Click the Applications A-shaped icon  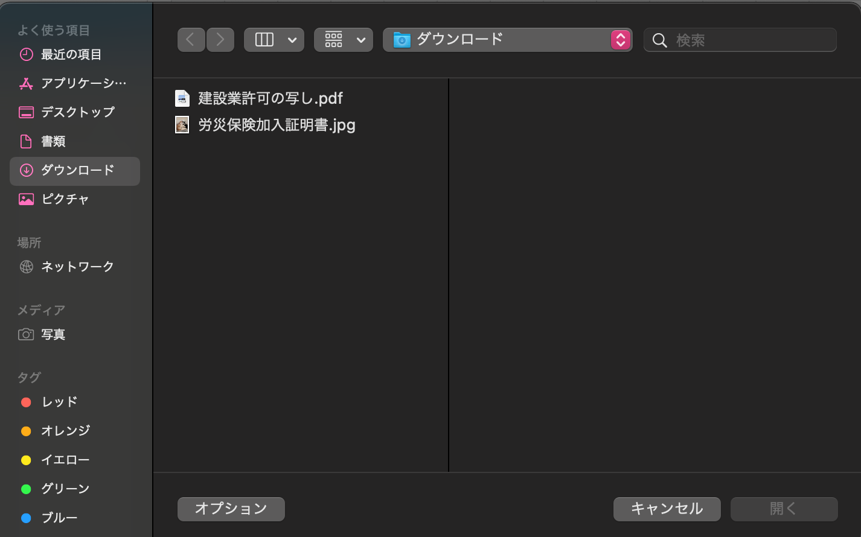(26, 83)
